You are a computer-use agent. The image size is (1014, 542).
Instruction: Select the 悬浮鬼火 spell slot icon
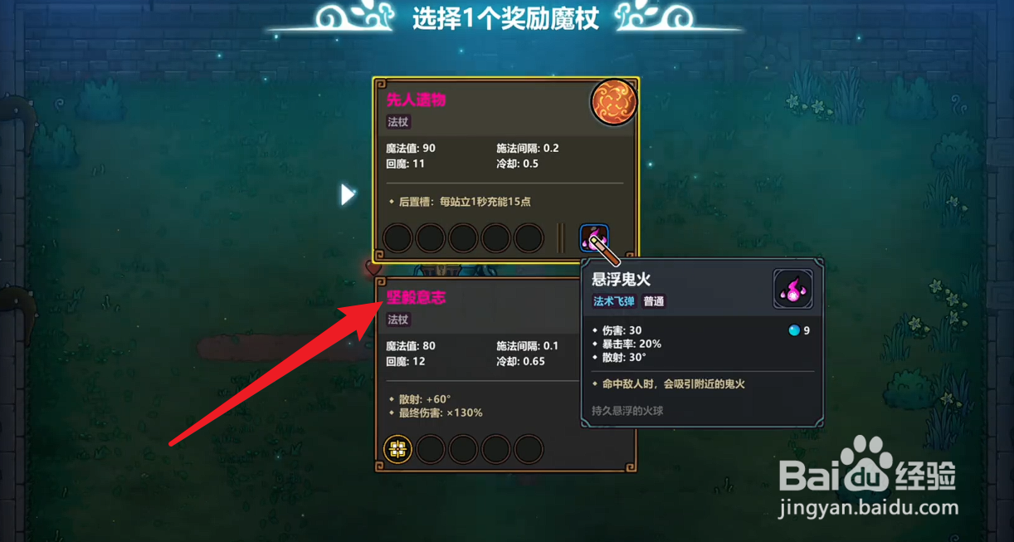594,239
